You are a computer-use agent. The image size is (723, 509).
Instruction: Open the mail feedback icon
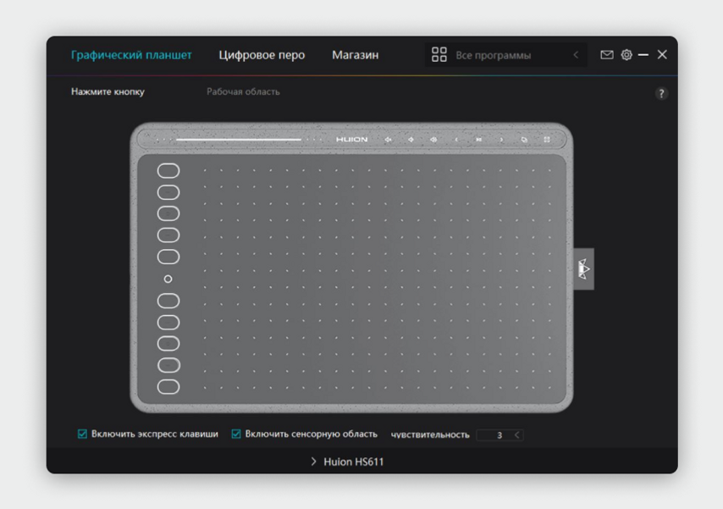coord(607,55)
